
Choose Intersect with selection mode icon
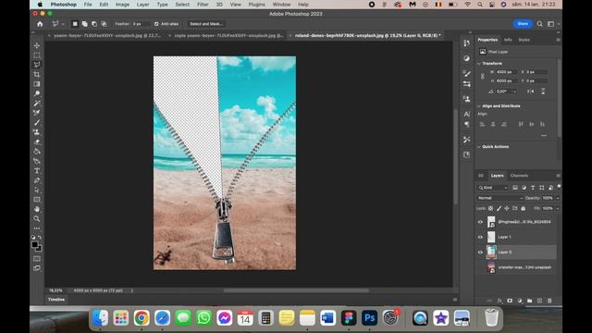click(104, 24)
